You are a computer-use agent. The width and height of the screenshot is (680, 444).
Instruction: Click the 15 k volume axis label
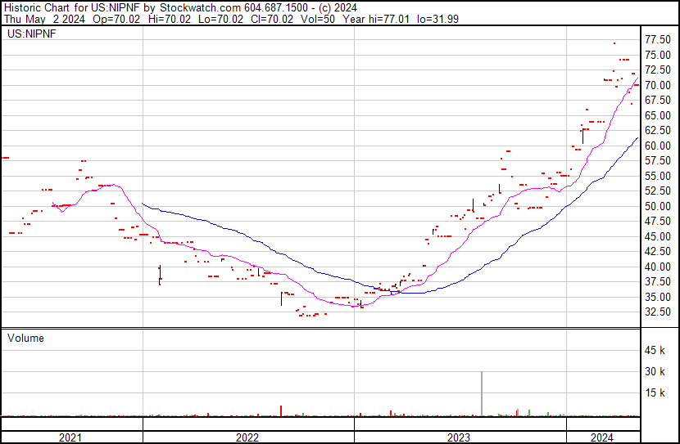[x=655, y=392]
